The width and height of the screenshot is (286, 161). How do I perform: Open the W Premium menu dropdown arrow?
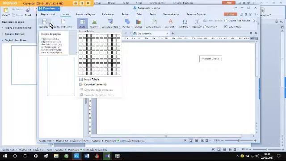click(59, 8)
